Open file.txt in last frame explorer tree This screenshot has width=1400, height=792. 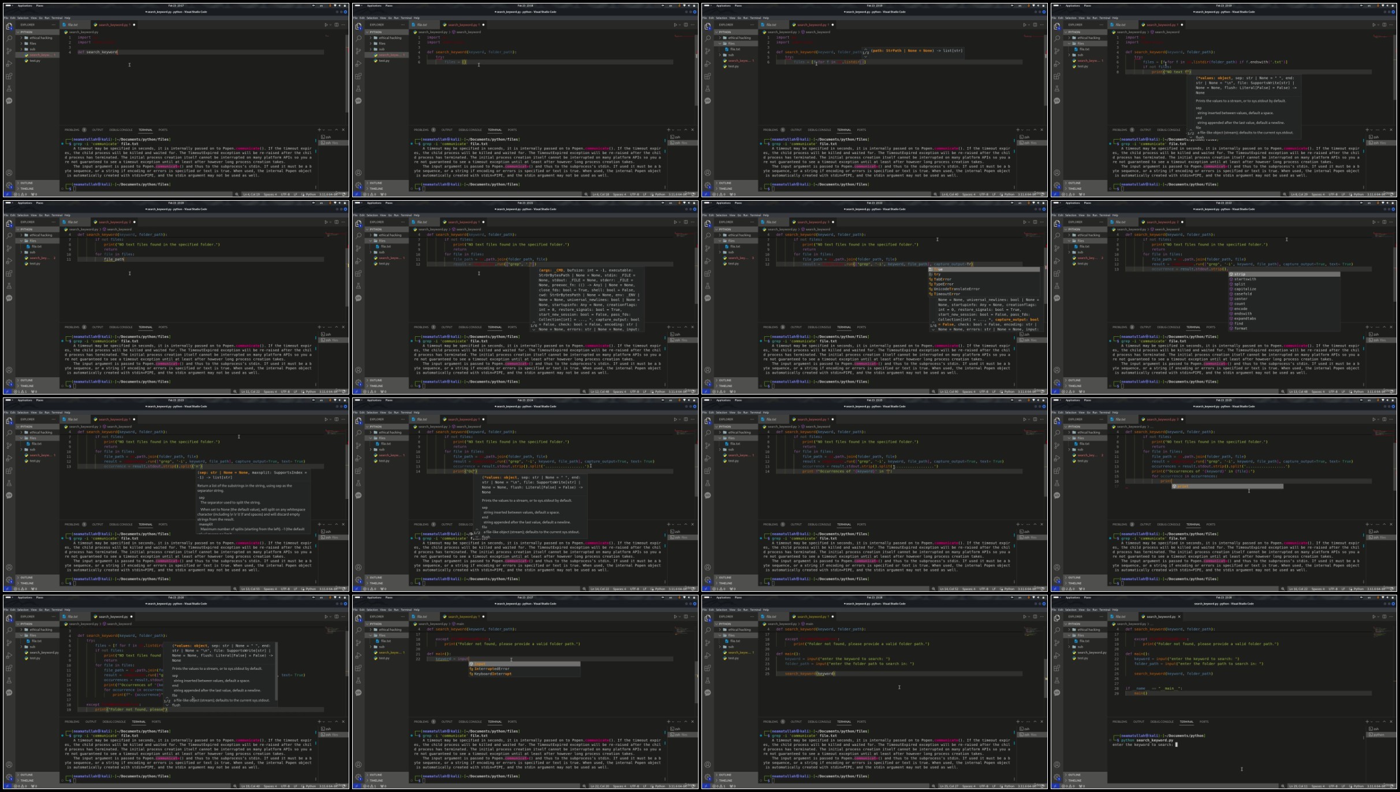(1084, 641)
